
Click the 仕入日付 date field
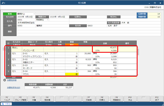pyautogui.click(x=26, y=17)
